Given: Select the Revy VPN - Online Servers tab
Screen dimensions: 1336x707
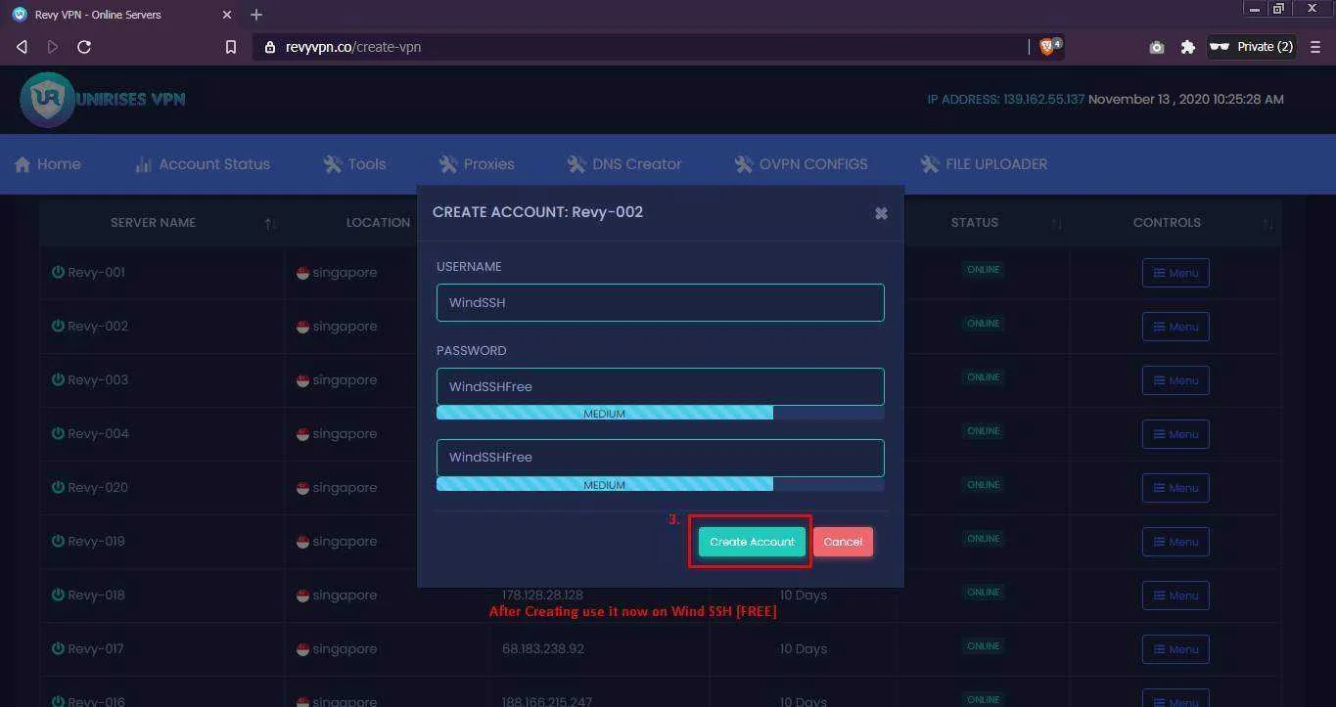Looking at the screenshot, I should 119,15.
